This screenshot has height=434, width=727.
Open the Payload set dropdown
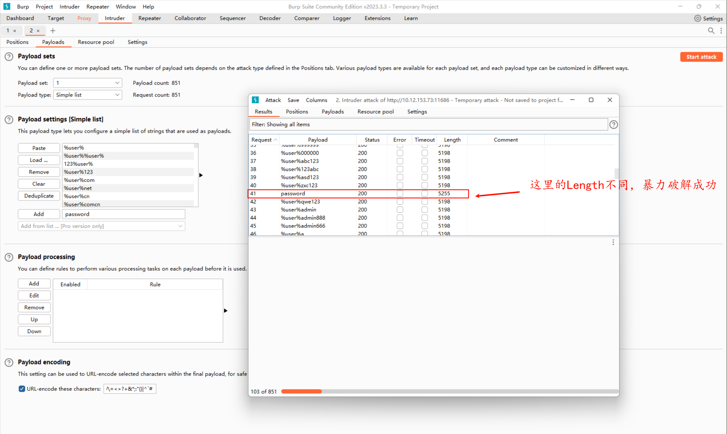coord(87,83)
